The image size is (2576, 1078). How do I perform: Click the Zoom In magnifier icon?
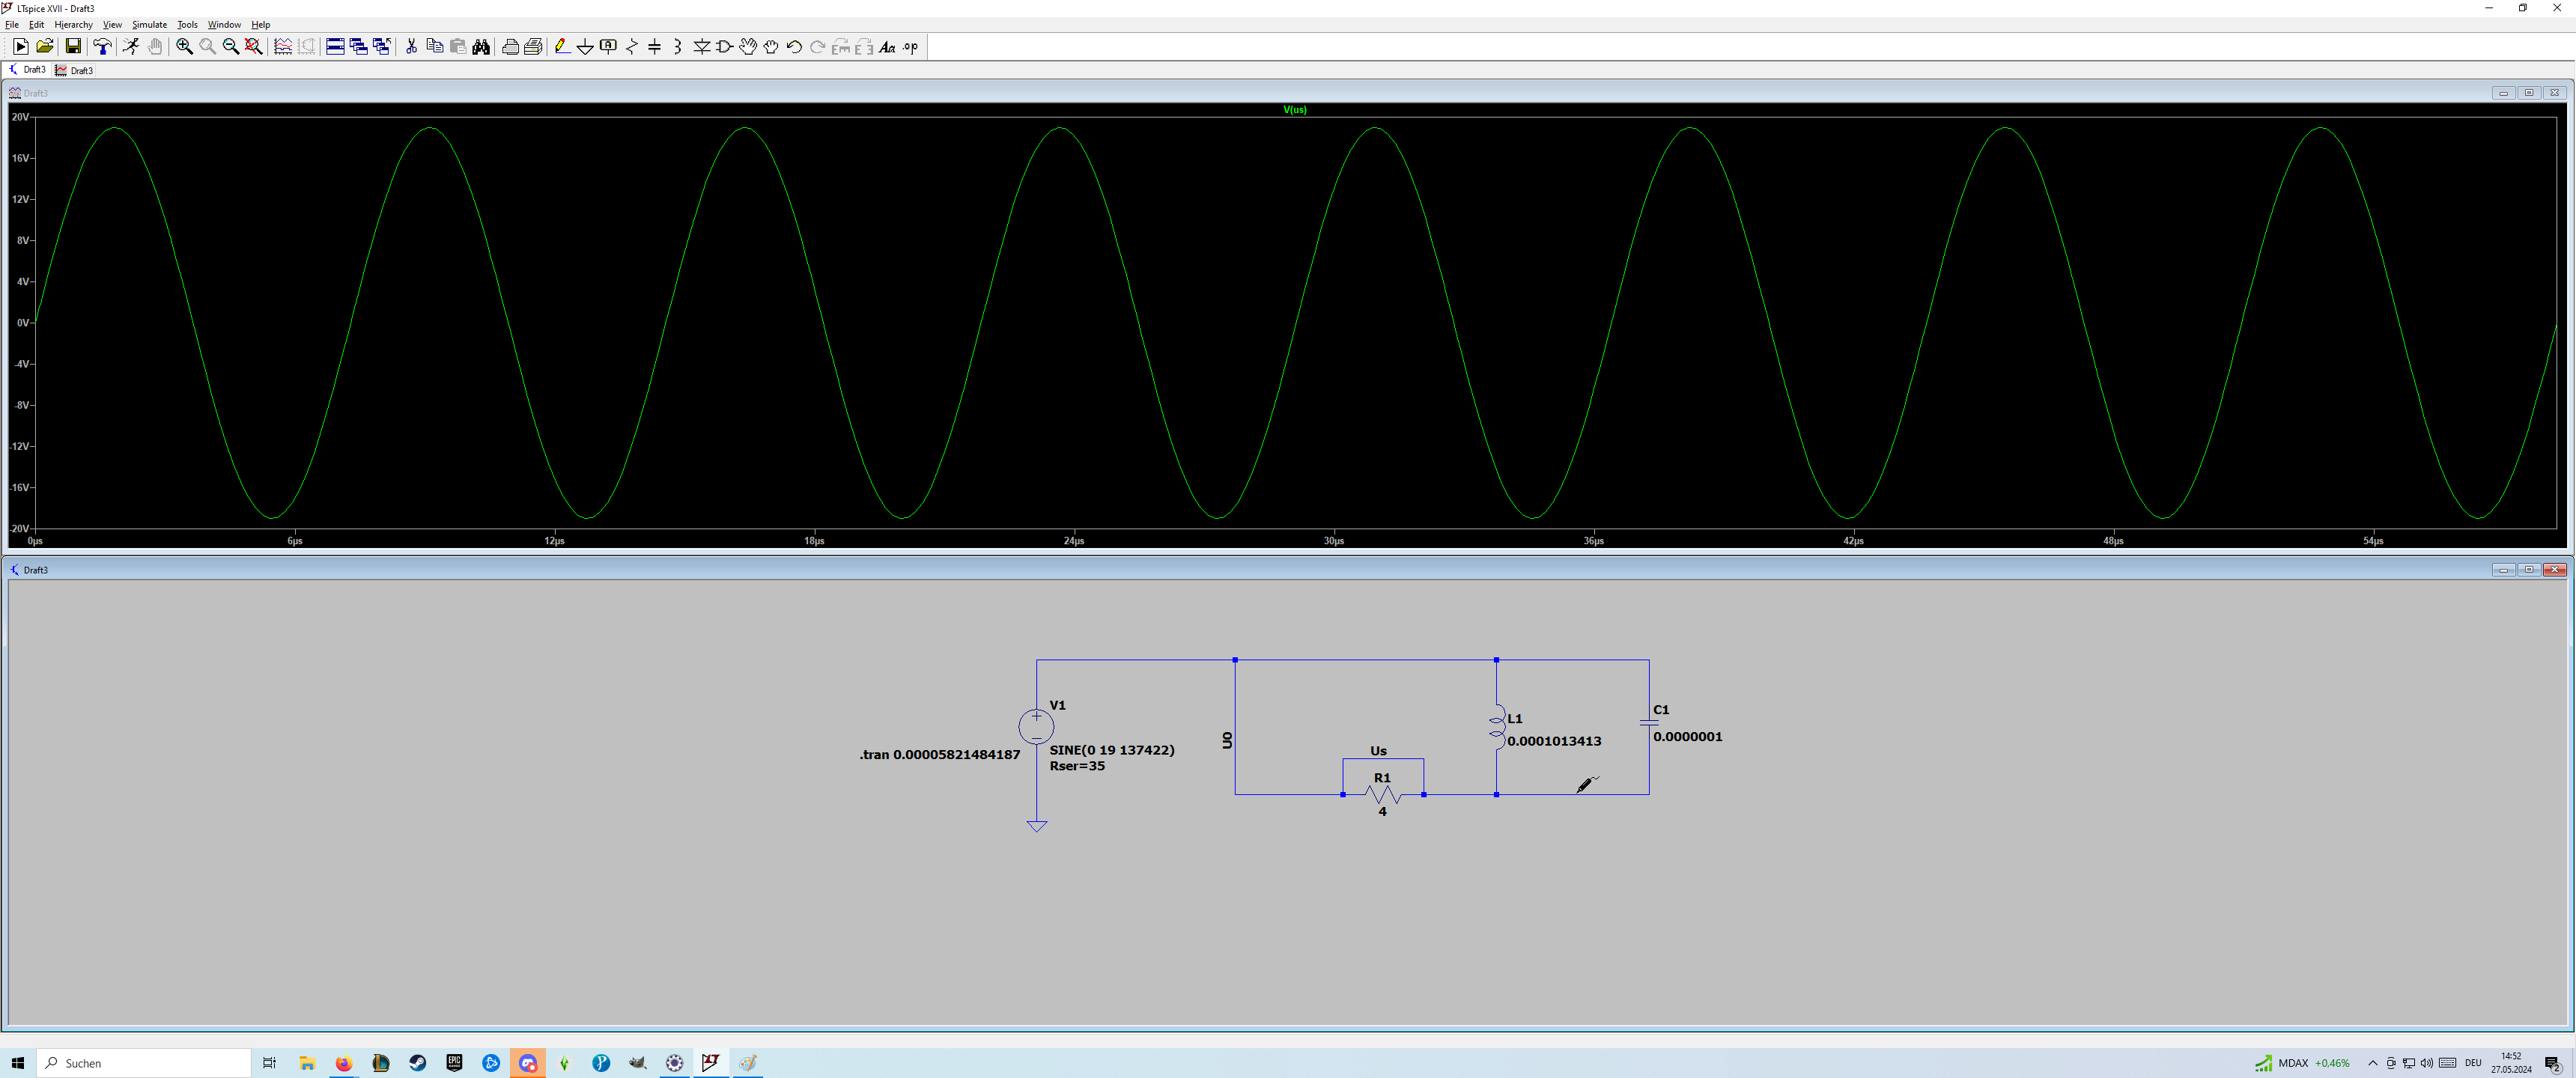click(184, 47)
